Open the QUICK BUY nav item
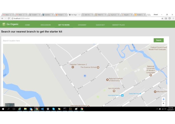175x124 pixels. click(100, 25)
